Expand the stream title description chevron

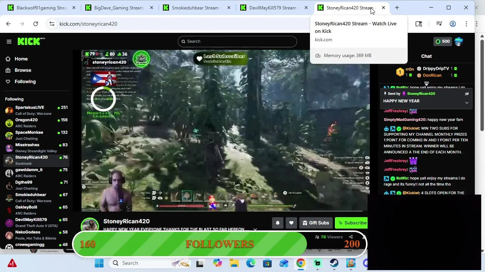[x=255, y=229]
